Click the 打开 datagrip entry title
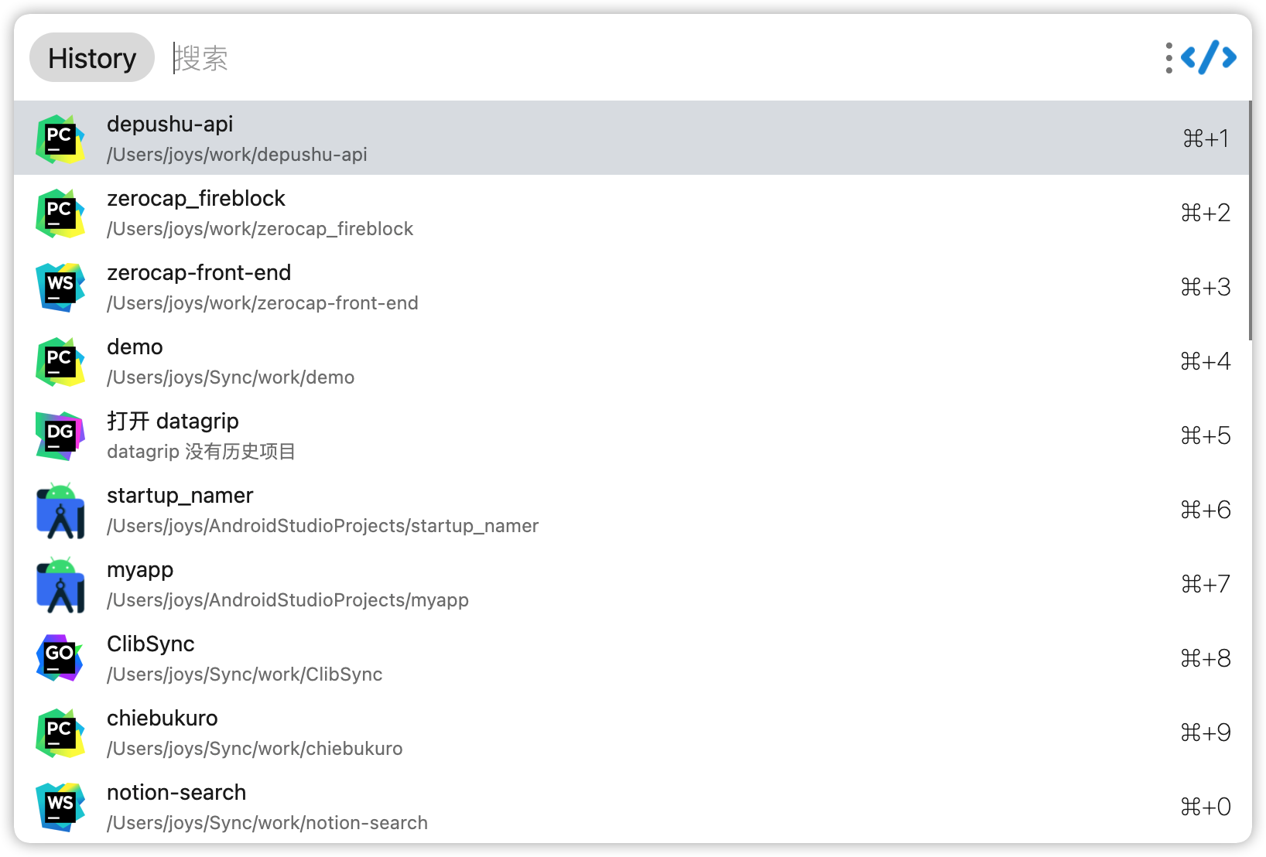 pos(173,421)
